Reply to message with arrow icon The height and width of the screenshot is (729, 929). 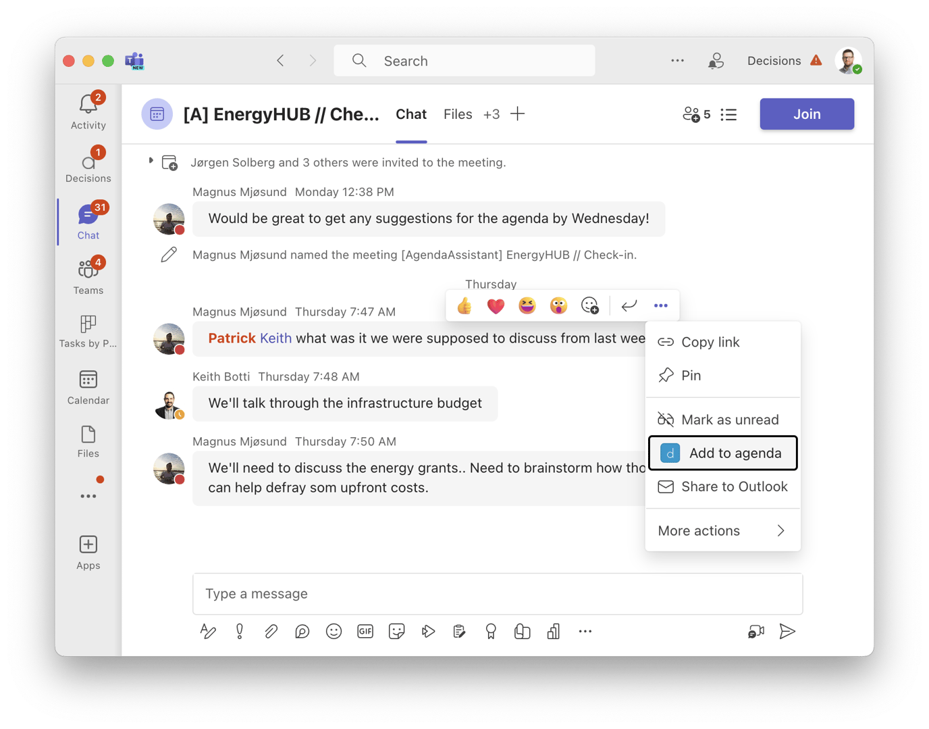(629, 306)
